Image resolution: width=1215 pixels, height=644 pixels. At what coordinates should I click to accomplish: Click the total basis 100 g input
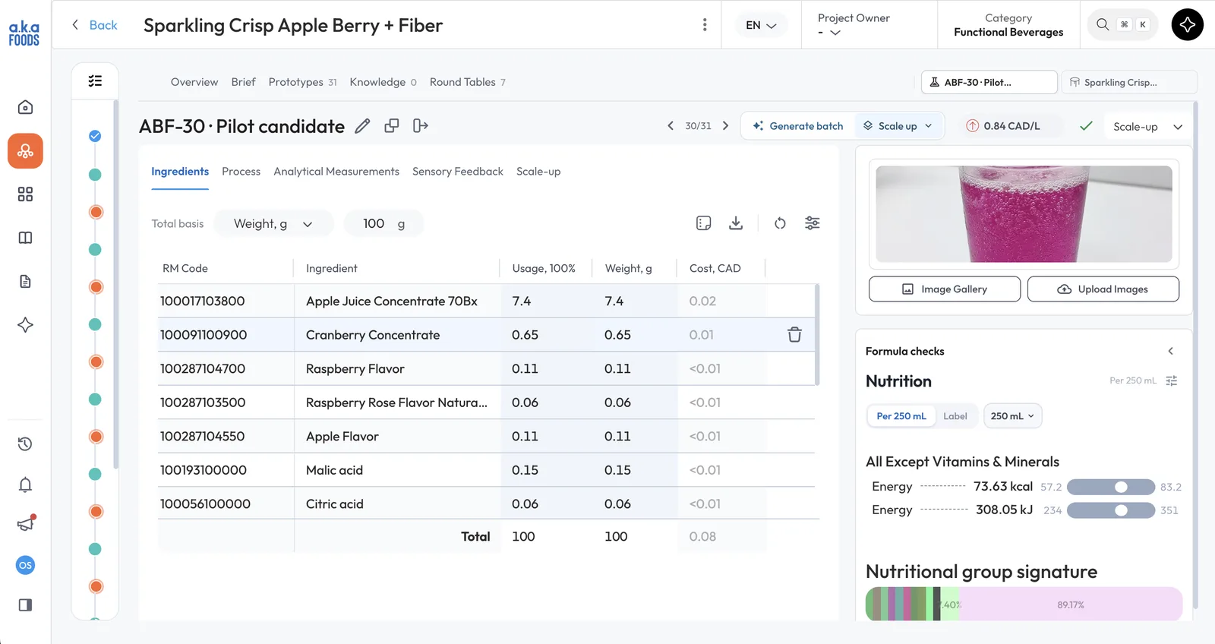click(x=383, y=223)
